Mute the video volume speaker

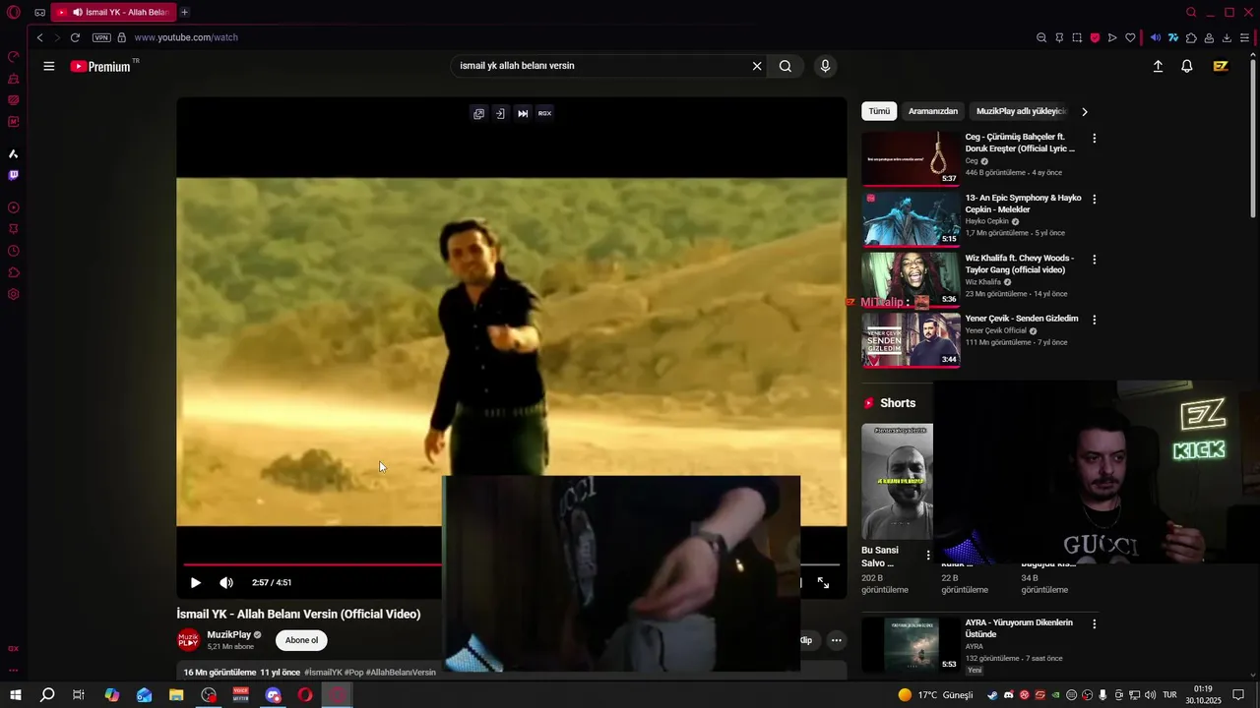click(226, 583)
